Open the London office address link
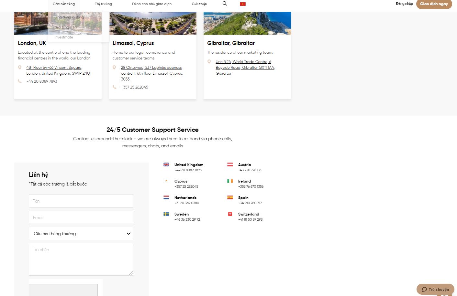 [x=58, y=70]
